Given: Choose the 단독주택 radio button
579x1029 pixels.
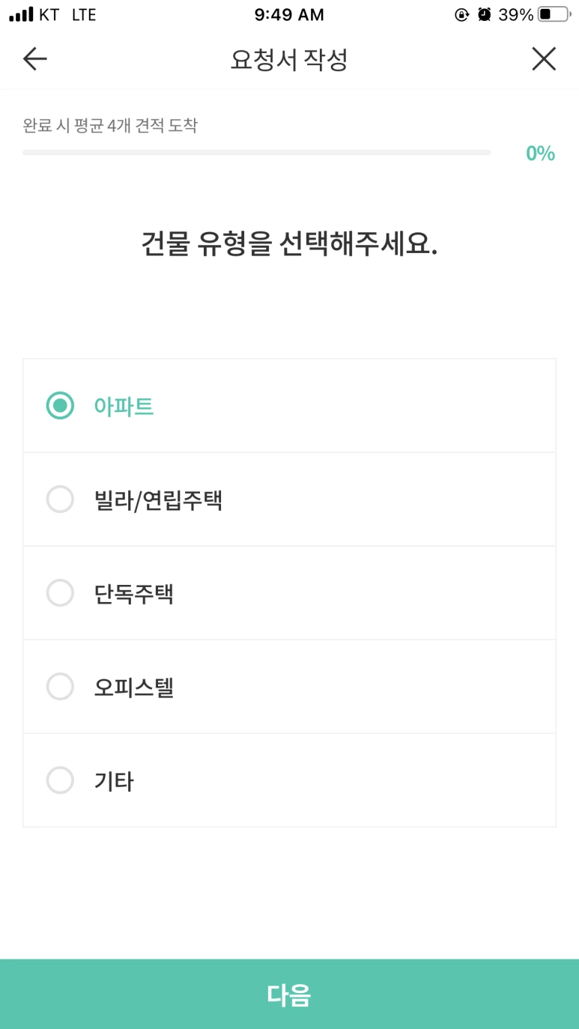Looking at the screenshot, I should click(60, 593).
